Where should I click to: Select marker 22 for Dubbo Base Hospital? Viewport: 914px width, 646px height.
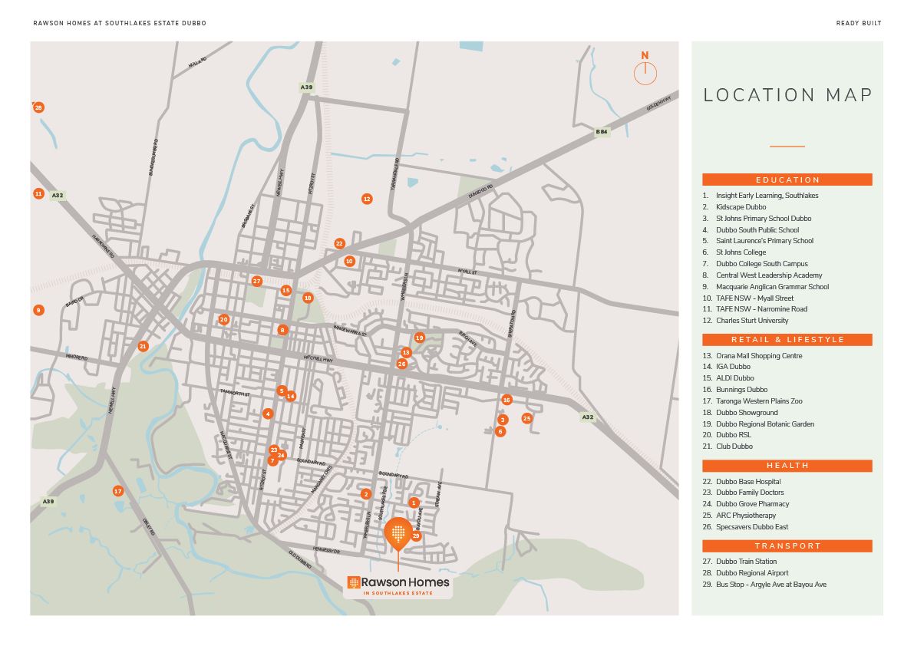pos(339,244)
